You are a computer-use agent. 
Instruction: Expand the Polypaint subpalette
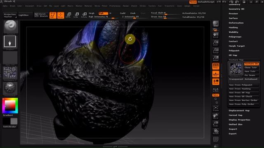coord(234,51)
